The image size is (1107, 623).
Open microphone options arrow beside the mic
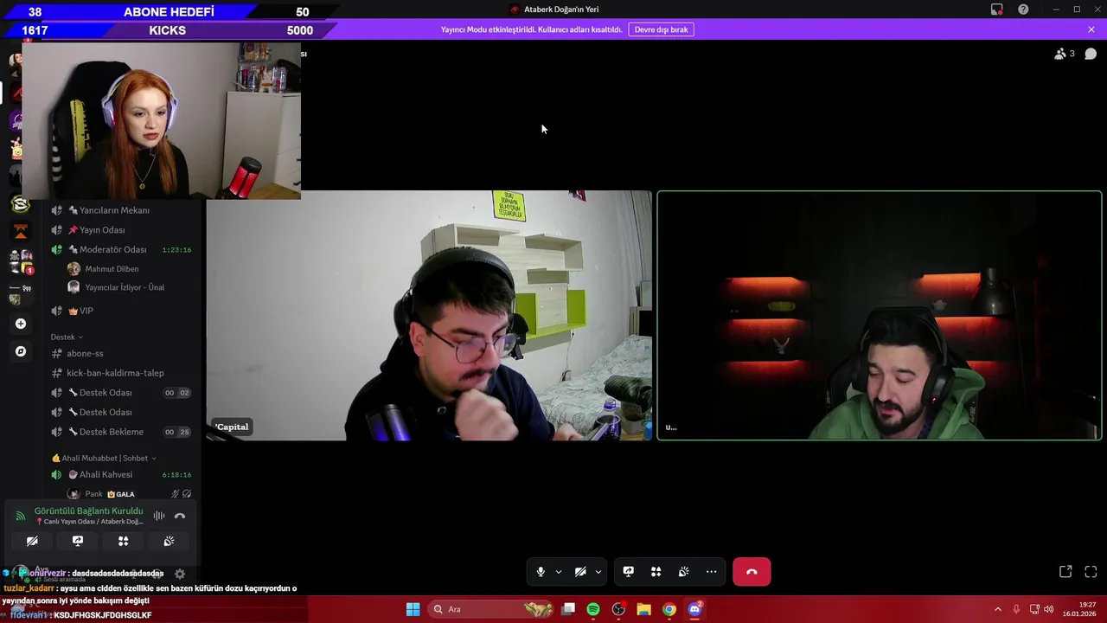559,572
